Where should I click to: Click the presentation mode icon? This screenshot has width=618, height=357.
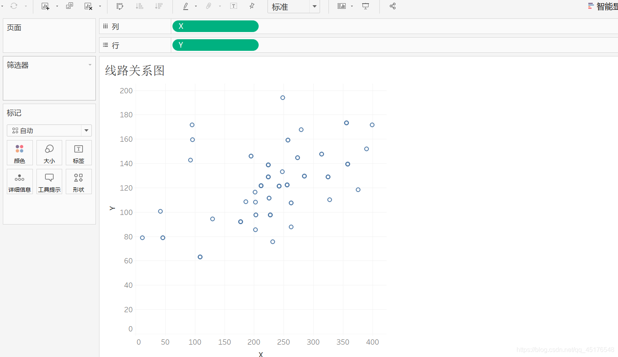366,6
